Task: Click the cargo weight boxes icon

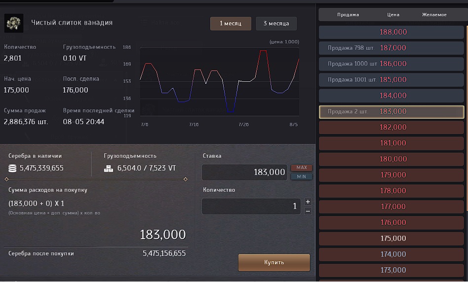Action: [x=109, y=168]
